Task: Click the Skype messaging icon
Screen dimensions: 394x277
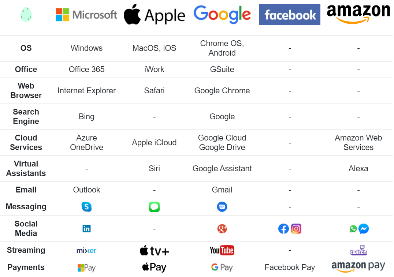Action: 86,207
